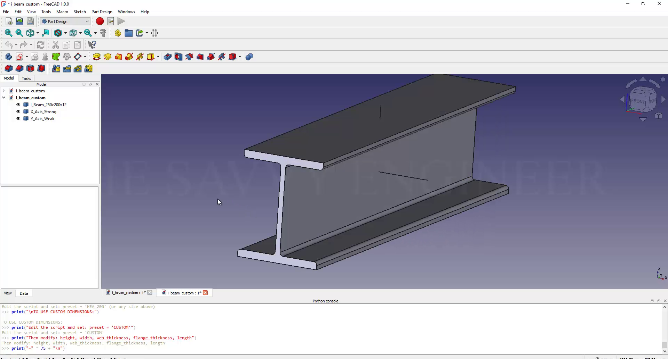The width and height of the screenshot is (668, 359).
Task: Select the Pocket tool
Action: pyautogui.click(x=167, y=57)
